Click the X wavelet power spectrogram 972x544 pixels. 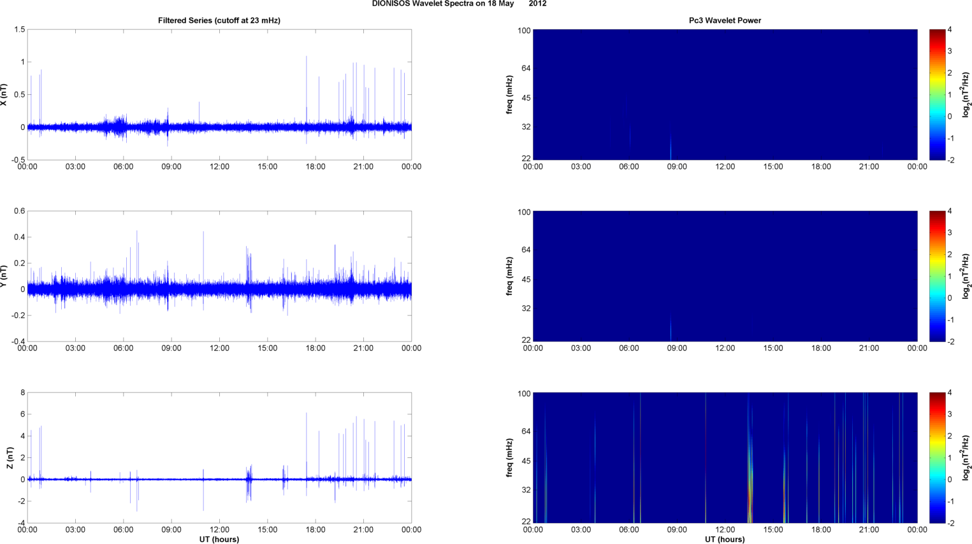point(725,94)
